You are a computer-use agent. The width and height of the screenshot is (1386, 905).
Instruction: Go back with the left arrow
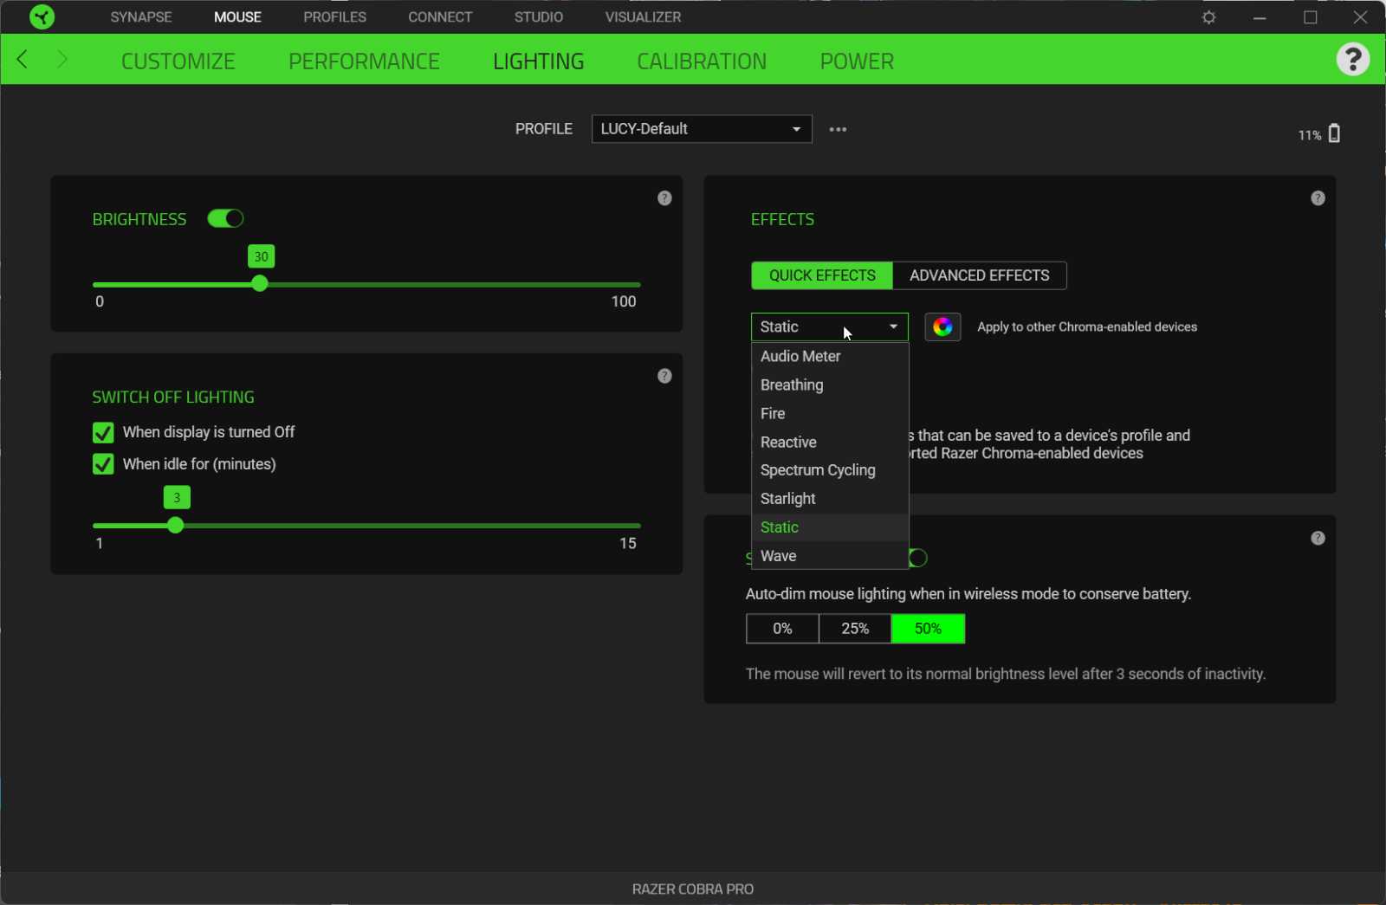coord(23,60)
